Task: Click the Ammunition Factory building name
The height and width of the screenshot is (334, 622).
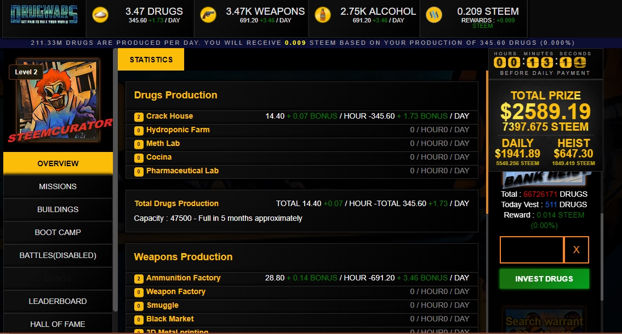Action: click(183, 278)
